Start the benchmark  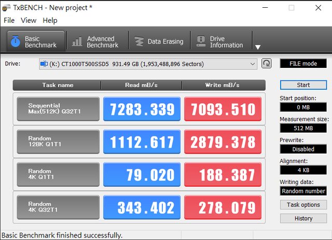(x=303, y=85)
